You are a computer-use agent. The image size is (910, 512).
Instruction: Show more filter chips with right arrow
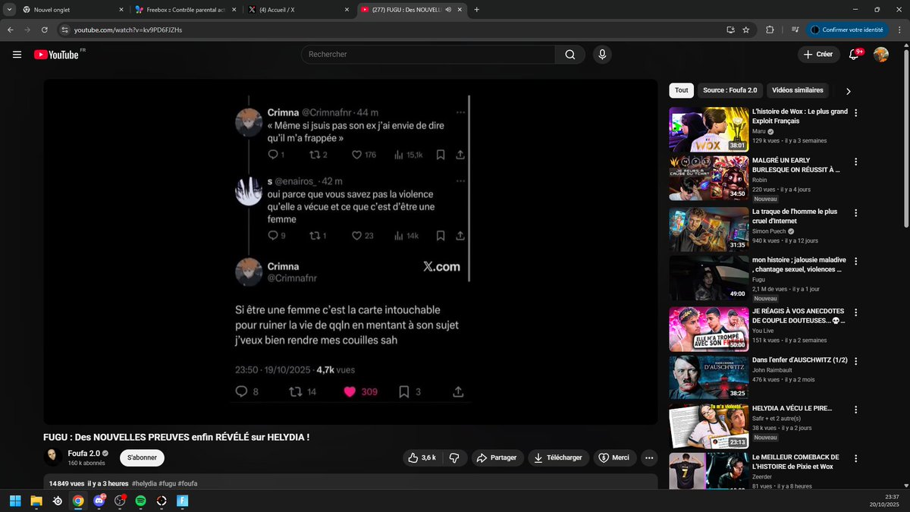point(848,91)
